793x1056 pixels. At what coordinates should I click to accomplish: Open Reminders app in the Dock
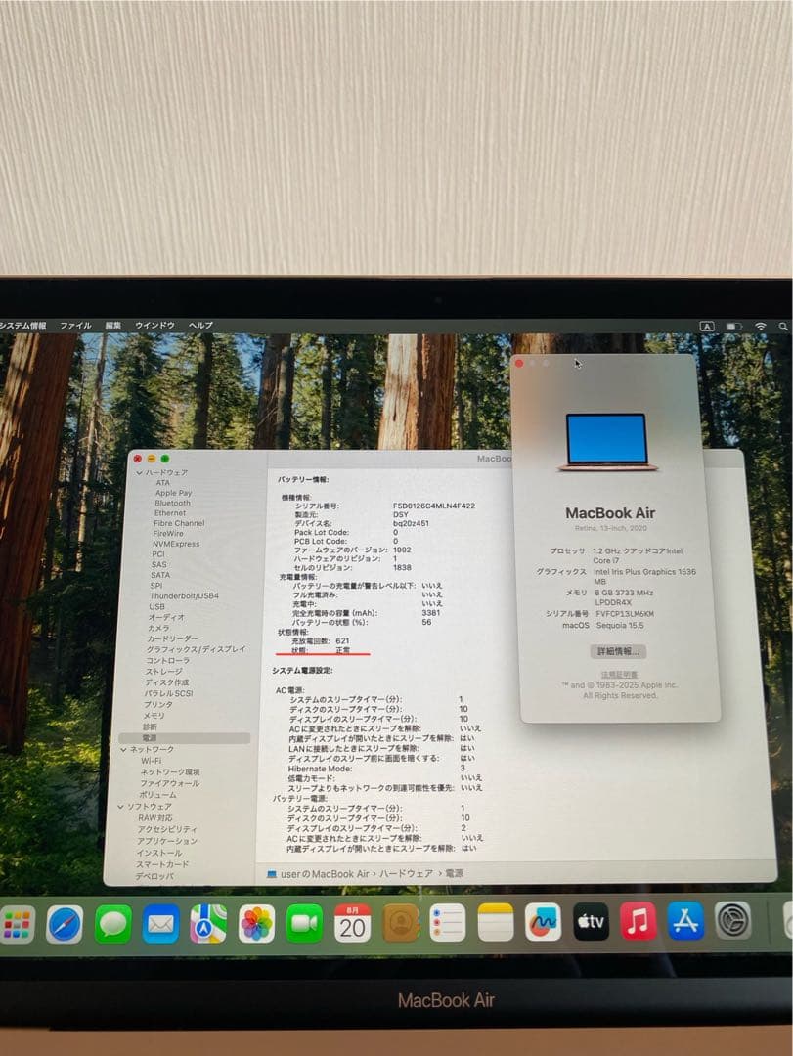click(x=448, y=923)
